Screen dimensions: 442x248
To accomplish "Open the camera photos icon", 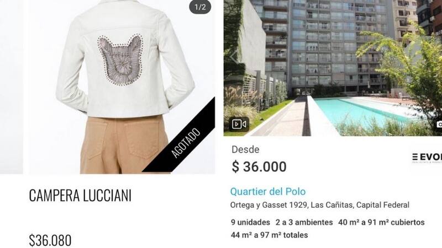I will [x=439, y=124].
